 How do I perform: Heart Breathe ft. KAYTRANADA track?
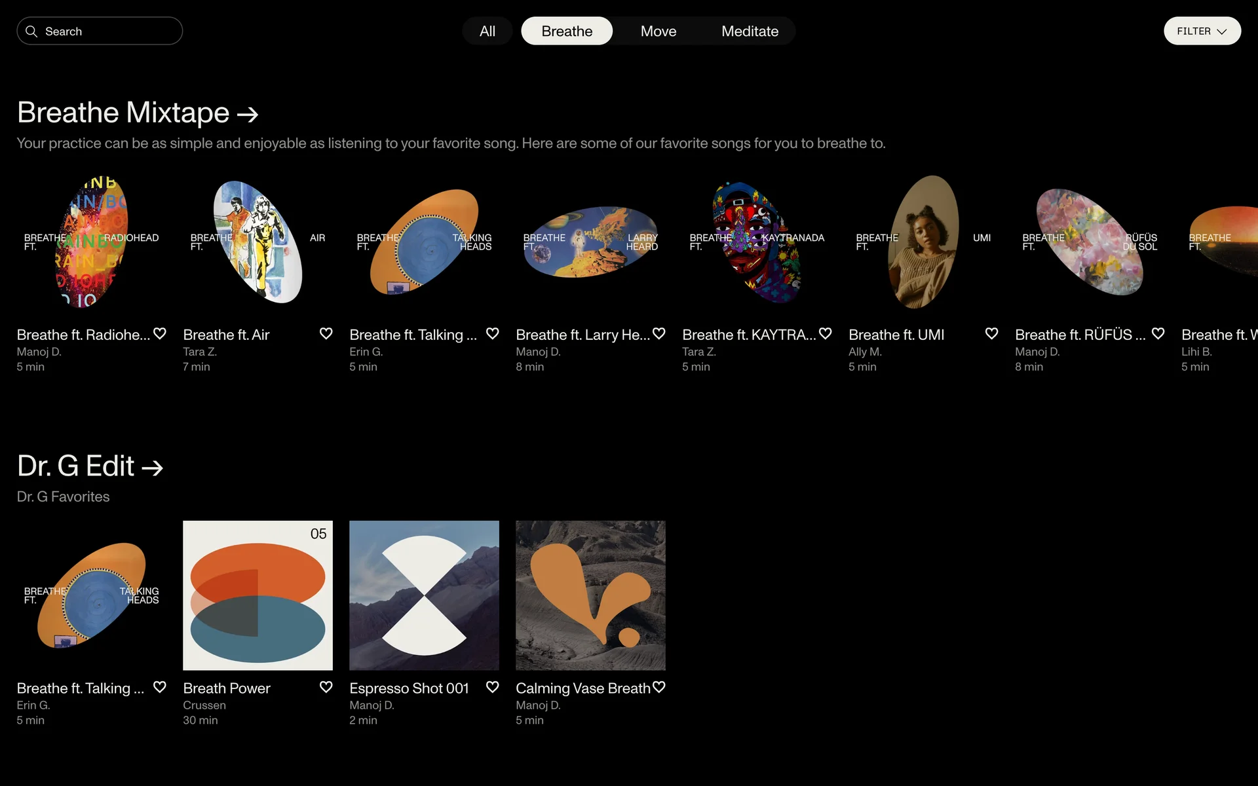point(826,333)
